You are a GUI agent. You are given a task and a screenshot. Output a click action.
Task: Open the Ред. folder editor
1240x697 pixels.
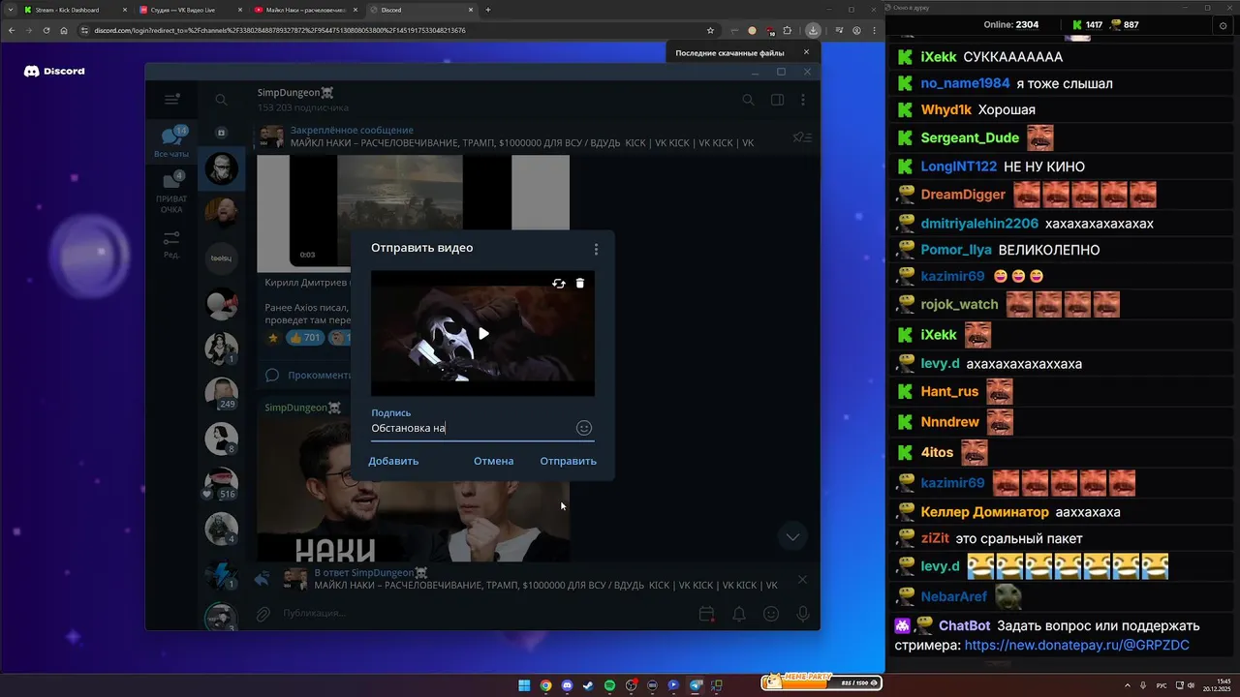tap(171, 244)
